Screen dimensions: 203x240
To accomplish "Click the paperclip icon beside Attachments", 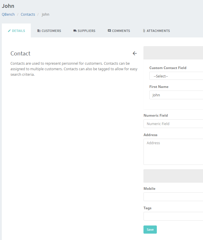I will click(144, 30).
